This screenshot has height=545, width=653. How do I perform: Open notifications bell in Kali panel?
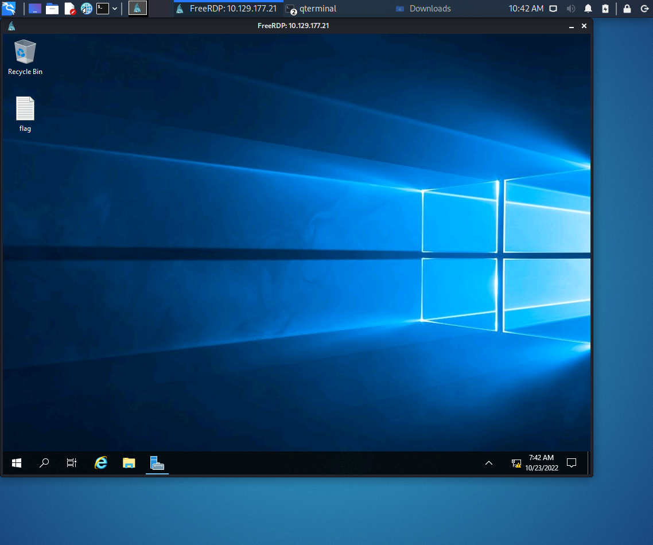pos(588,9)
